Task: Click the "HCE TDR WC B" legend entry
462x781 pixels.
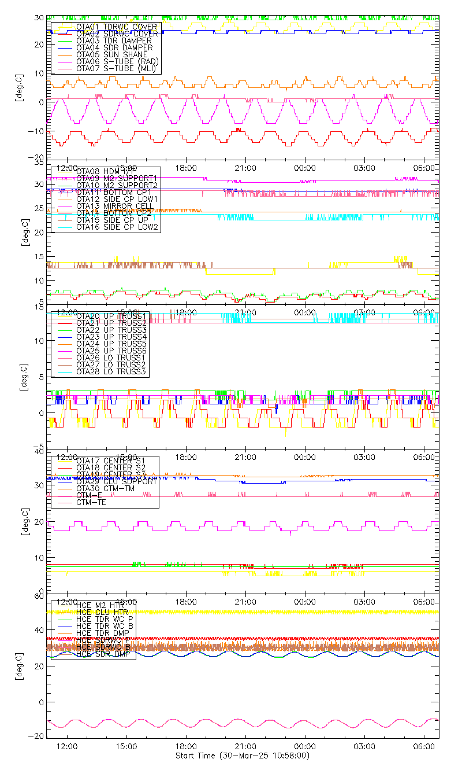Action: pyautogui.click(x=104, y=626)
